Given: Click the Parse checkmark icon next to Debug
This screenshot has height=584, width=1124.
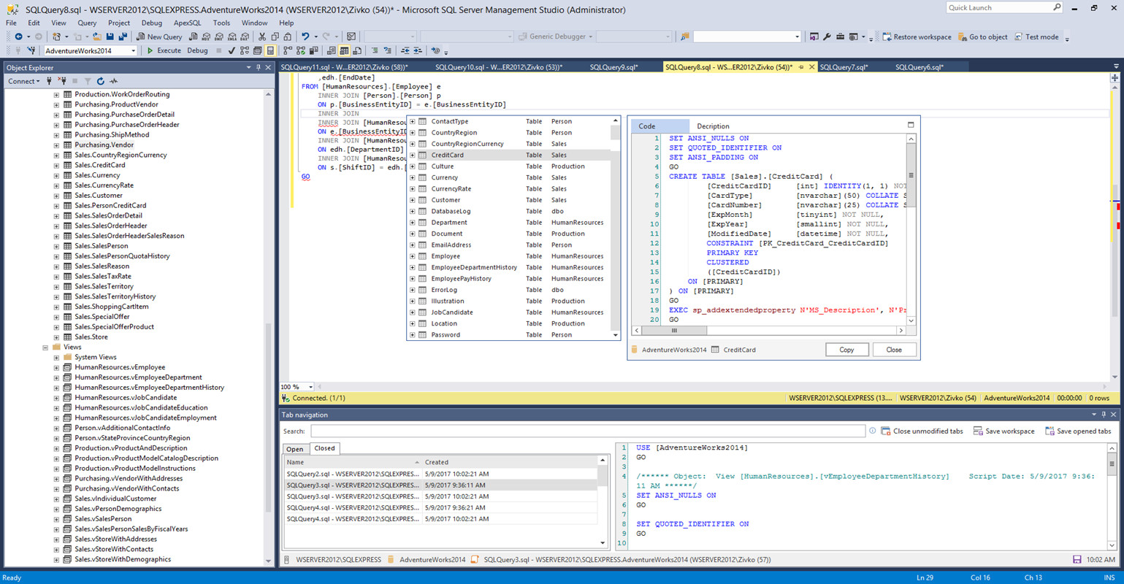Looking at the screenshot, I should pos(231,50).
